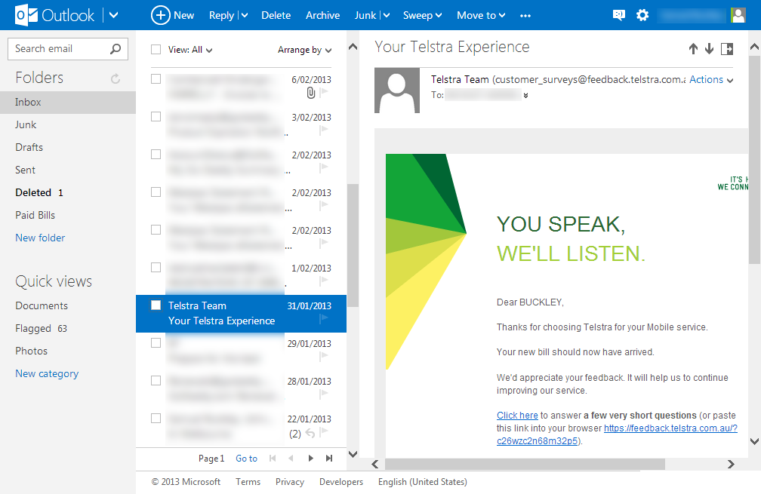Open the Move to dropdown menu

pyautogui.click(x=481, y=16)
